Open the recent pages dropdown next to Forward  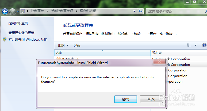18,12
